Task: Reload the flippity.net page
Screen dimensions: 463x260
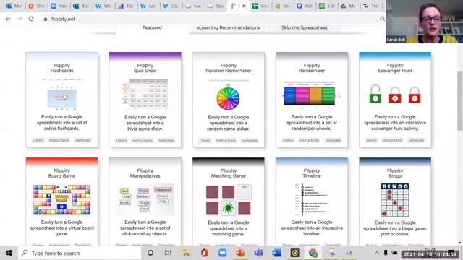Action: (x=31, y=19)
